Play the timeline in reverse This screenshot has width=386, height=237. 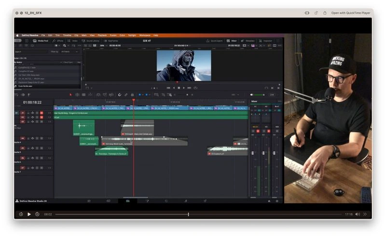pyautogui.click(x=174, y=88)
